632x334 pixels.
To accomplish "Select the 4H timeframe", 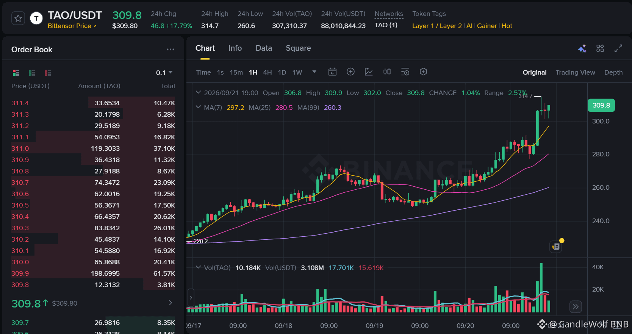I will tap(268, 72).
